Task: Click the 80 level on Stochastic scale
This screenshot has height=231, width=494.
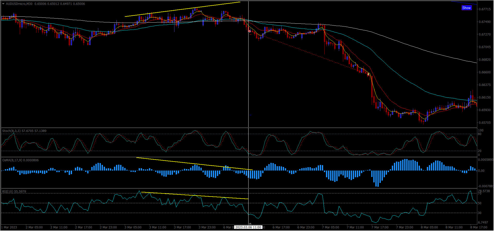Action: [480, 134]
